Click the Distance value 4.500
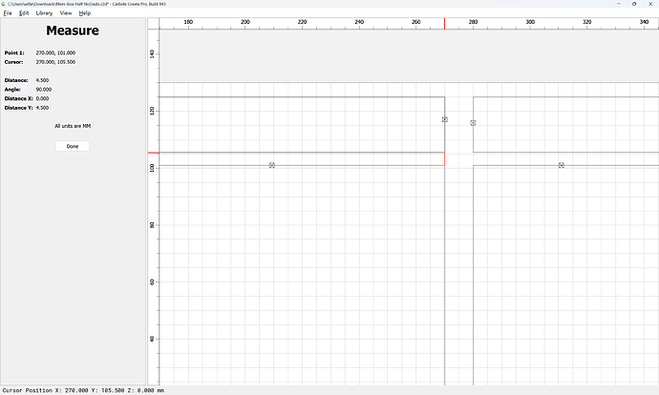This screenshot has height=395, width=659. pyautogui.click(x=42, y=80)
